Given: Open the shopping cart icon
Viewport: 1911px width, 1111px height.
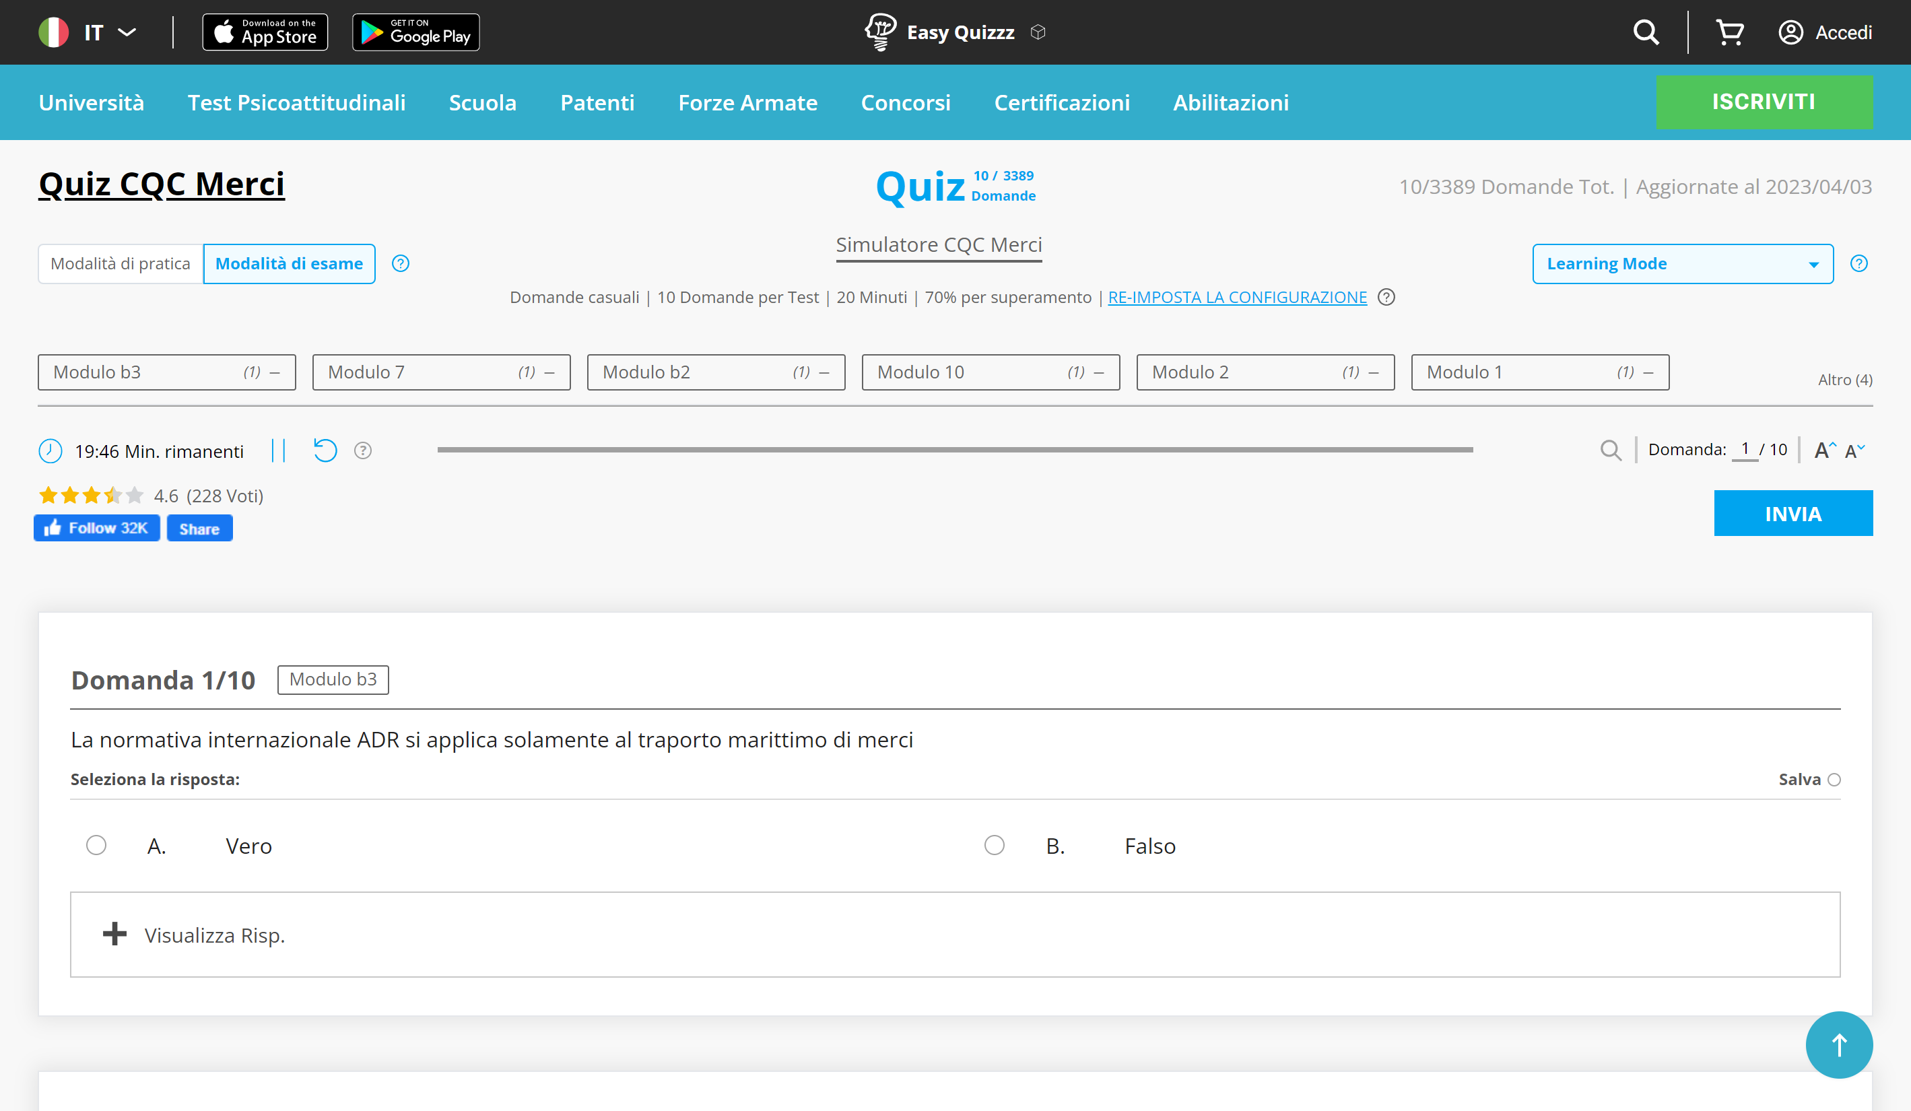Looking at the screenshot, I should (x=1730, y=32).
